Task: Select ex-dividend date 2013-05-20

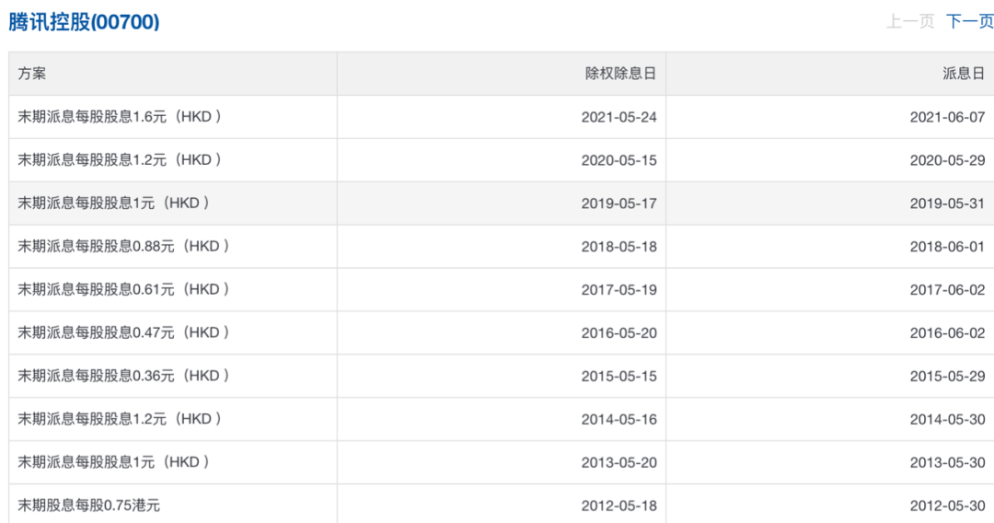Action: (x=618, y=462)
